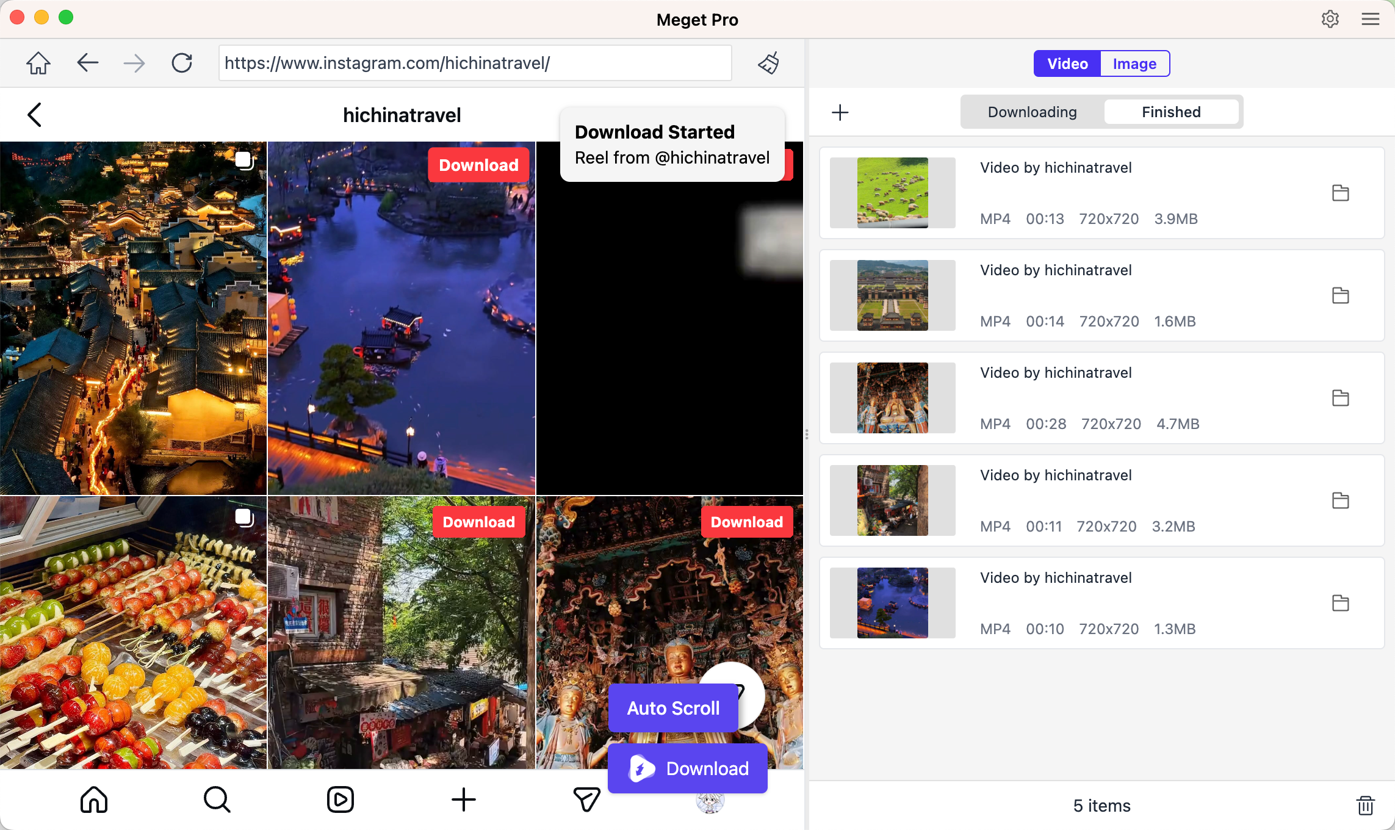
Task: Open the candied fruit skewers post
Action: click(x=133, y=632)
